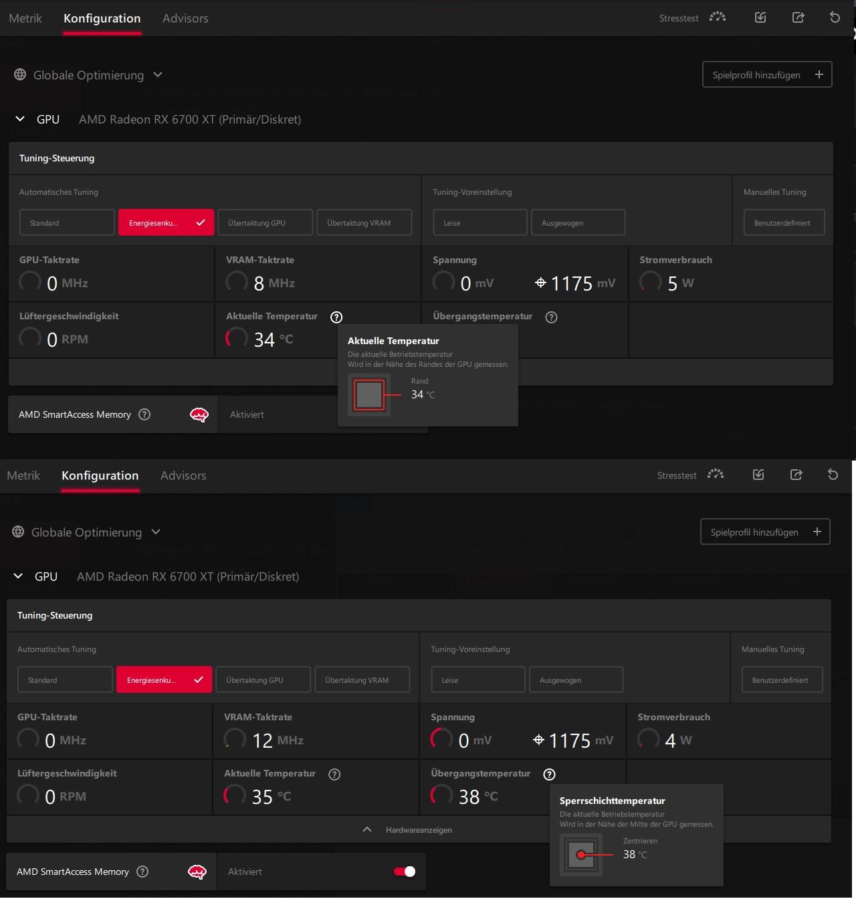
Task: Open help icon beside upper Übergangstemperatur label
Action: pyautogui.click(x=551, y=317)
